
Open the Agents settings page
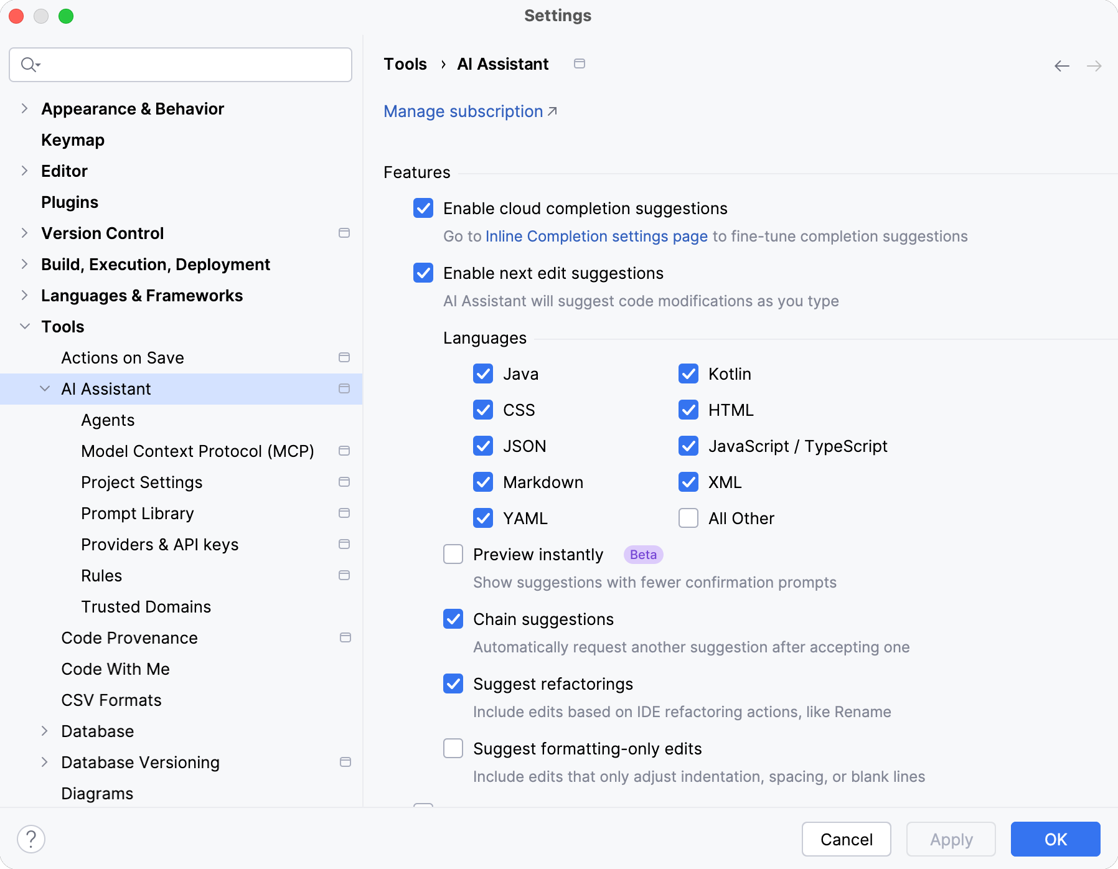(108, 420)
